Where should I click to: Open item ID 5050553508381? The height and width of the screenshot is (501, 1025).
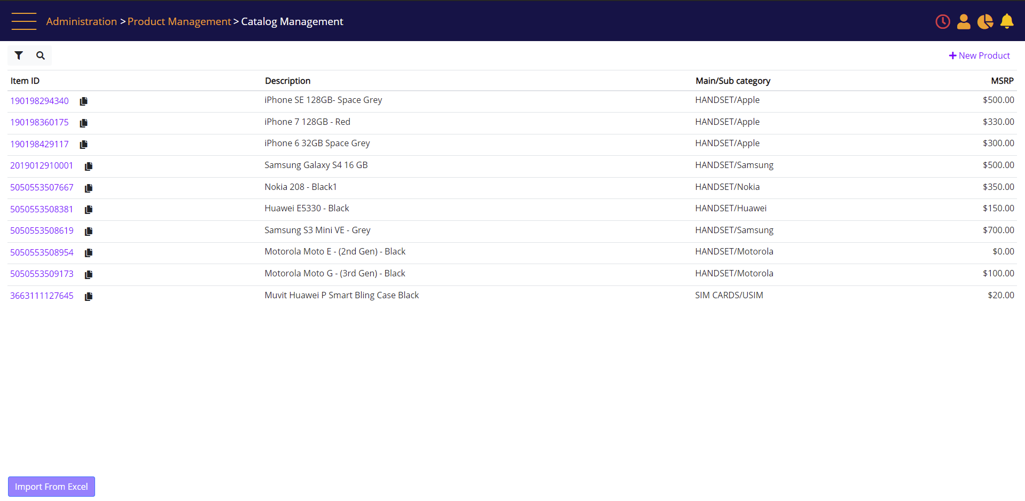tap(42, 209)
